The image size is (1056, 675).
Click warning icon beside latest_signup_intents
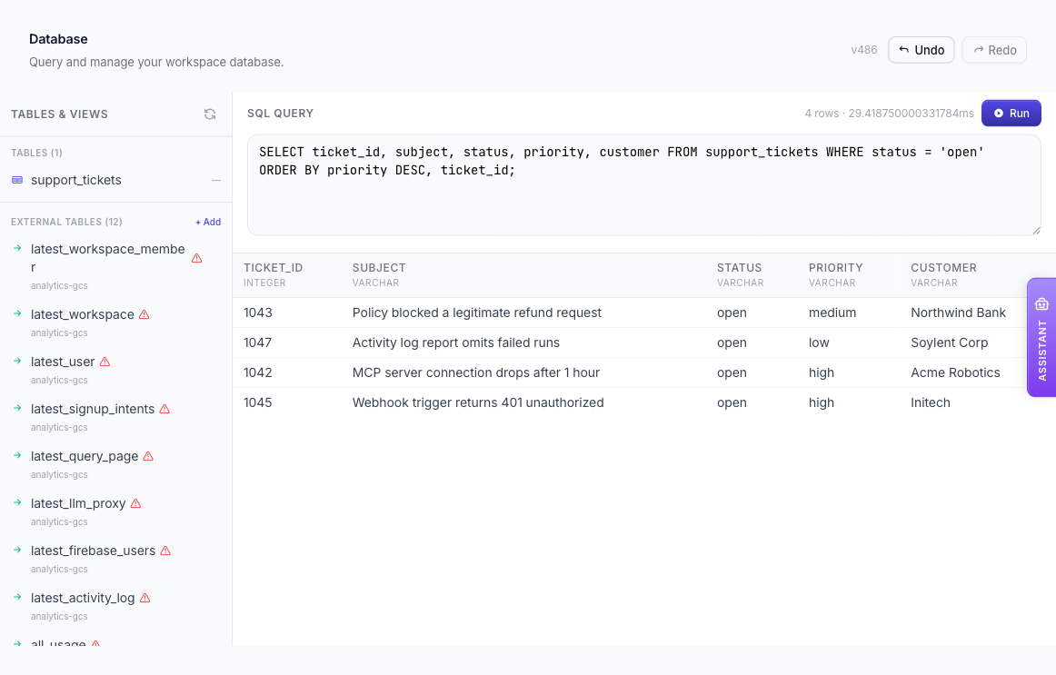pyautogui.click(x=164, y=409)
